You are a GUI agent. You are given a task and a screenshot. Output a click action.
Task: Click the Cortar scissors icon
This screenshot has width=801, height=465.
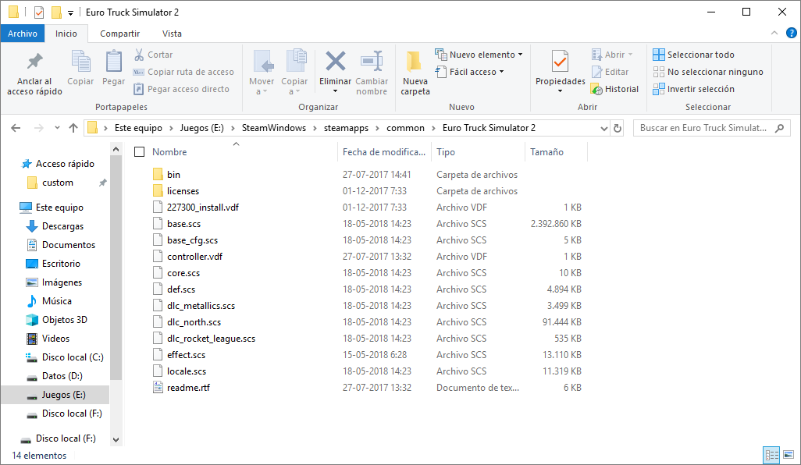pyautogui.click(x=139, y=54)
